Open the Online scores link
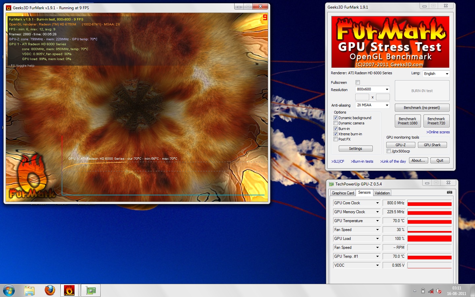This screenshot has width=475, height=297. [438, 132]
